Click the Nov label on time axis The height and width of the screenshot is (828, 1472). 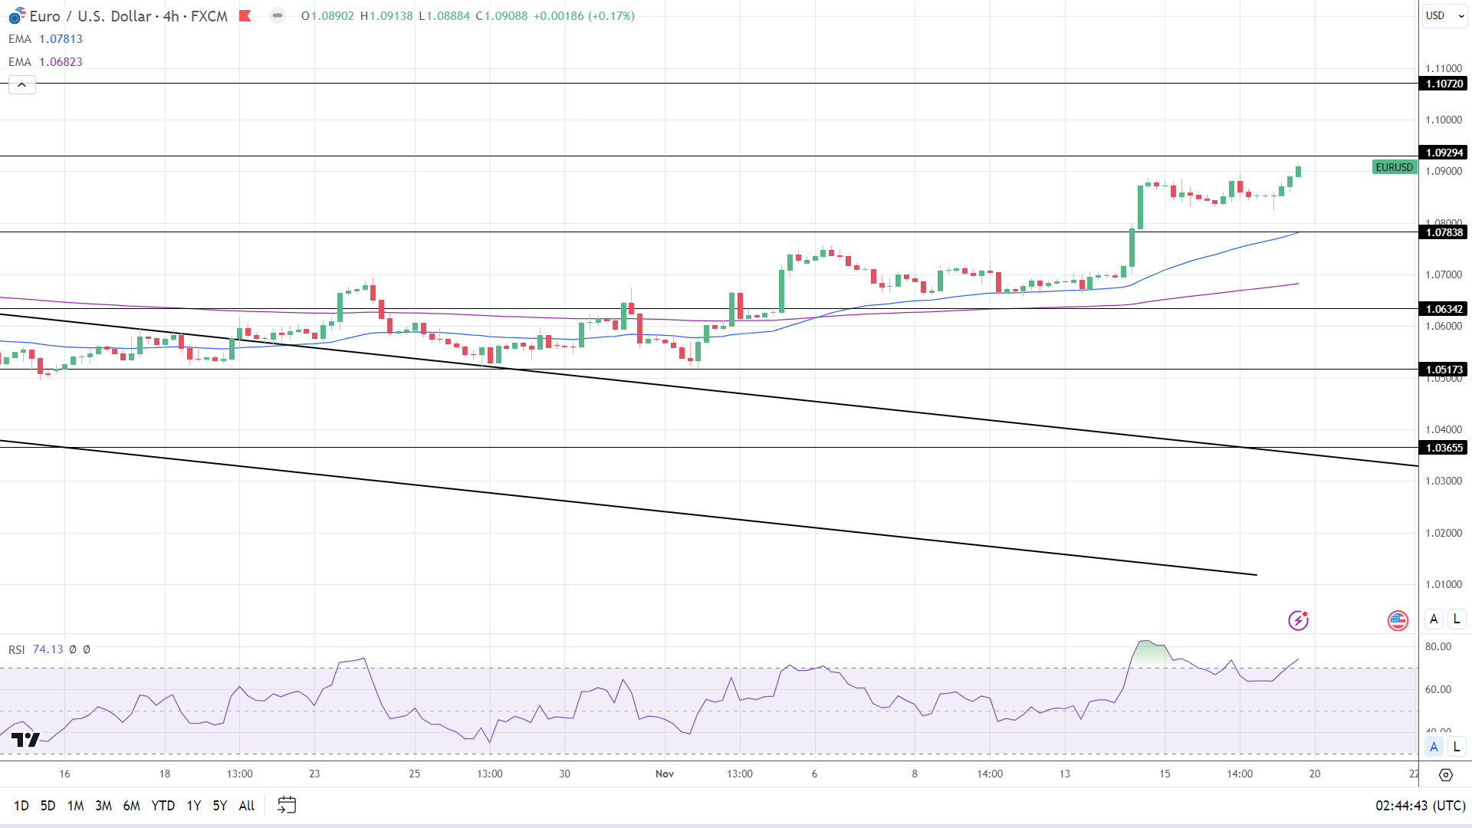tap(665, 774)
